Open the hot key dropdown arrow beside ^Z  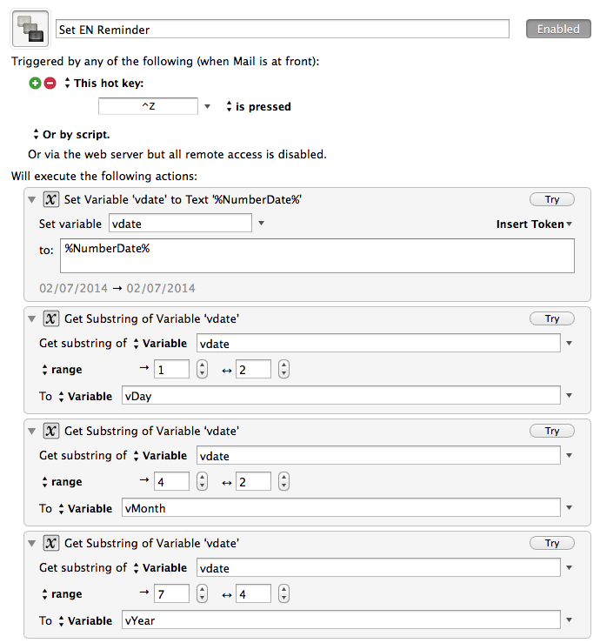pos(207,107)
